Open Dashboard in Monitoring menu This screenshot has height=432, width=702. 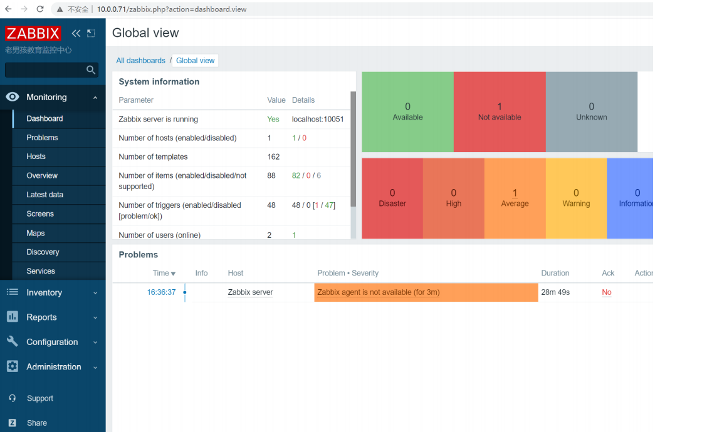(x=45, y=118)
